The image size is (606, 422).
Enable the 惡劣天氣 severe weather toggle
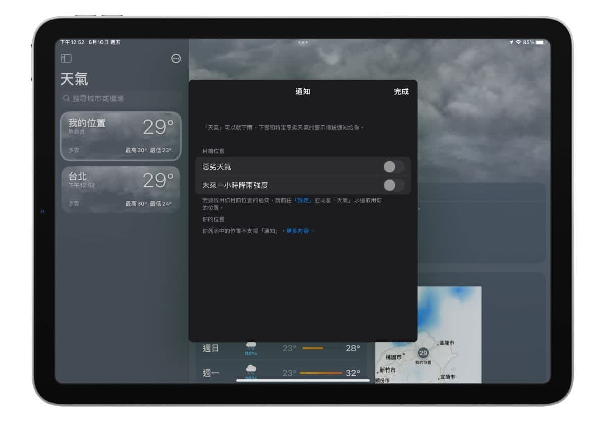click(393, 167)
